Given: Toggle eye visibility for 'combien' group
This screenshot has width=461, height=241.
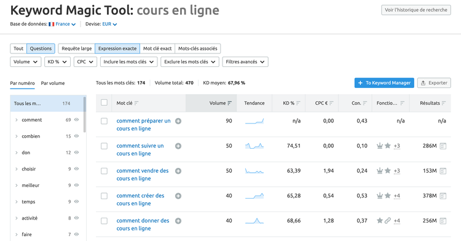Looking at the screenshot, I should click(x=76, y=136).
